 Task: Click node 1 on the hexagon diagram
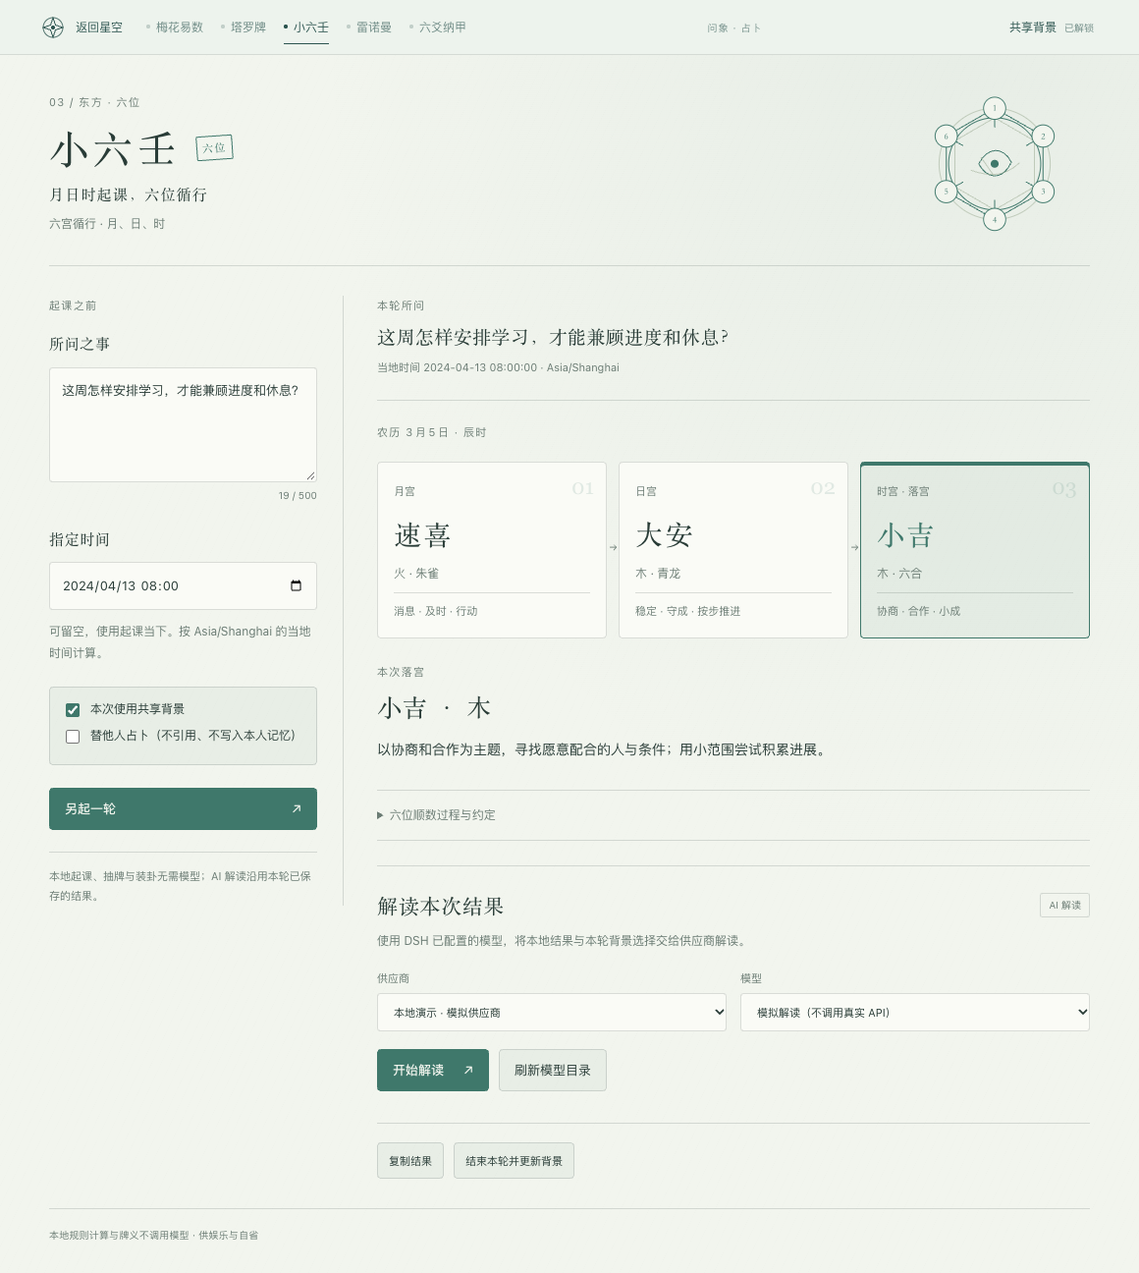(995, 108)
